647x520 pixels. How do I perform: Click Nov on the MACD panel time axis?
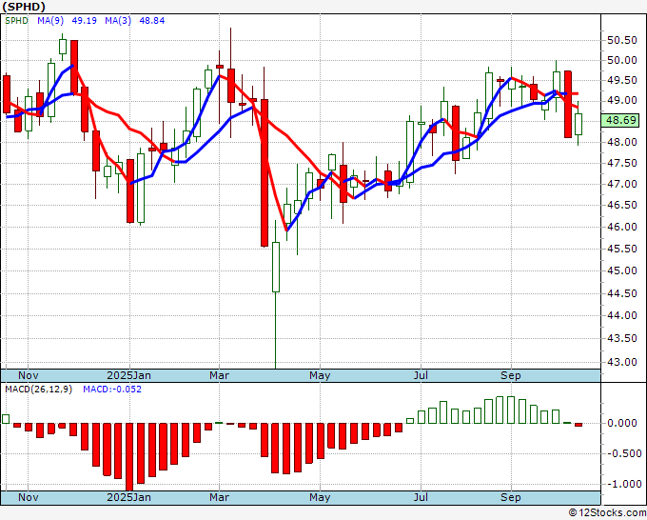(28, 497)
